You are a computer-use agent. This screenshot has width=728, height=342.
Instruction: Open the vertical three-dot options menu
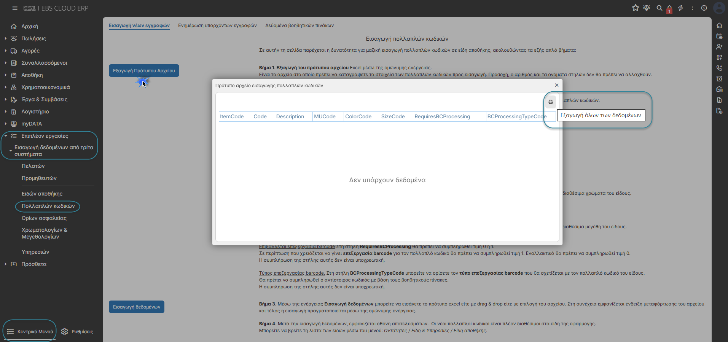point(692,8)
